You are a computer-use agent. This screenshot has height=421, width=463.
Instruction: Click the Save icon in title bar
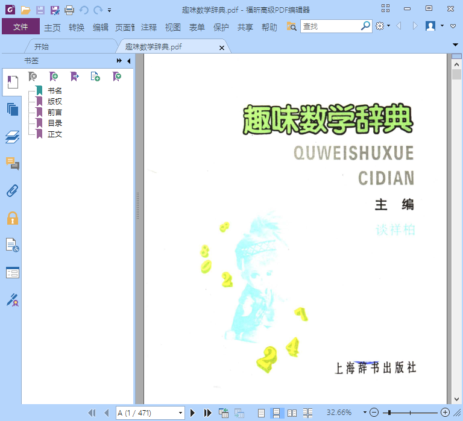40,10
